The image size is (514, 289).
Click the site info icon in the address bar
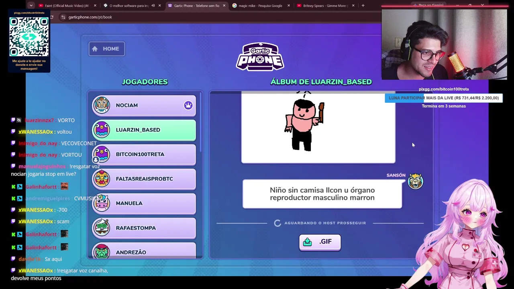63,17
